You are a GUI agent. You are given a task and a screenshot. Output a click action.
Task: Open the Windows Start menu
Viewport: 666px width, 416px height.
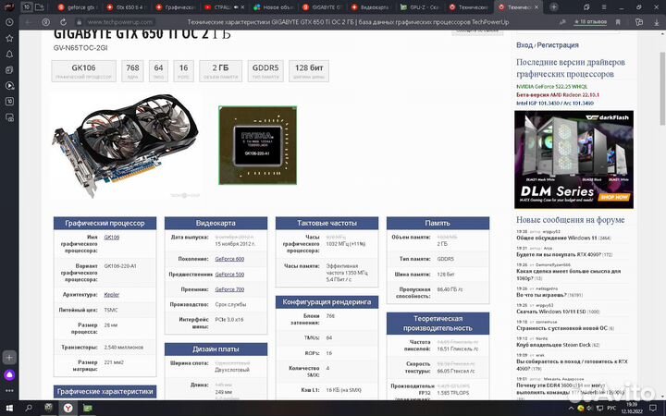[9, 409]
